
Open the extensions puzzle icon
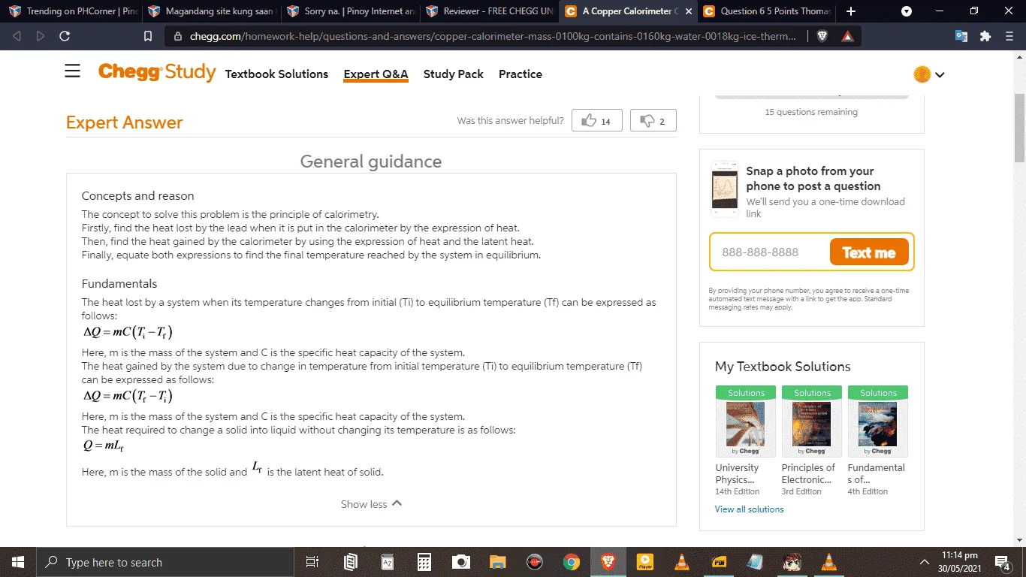(985, 36)
